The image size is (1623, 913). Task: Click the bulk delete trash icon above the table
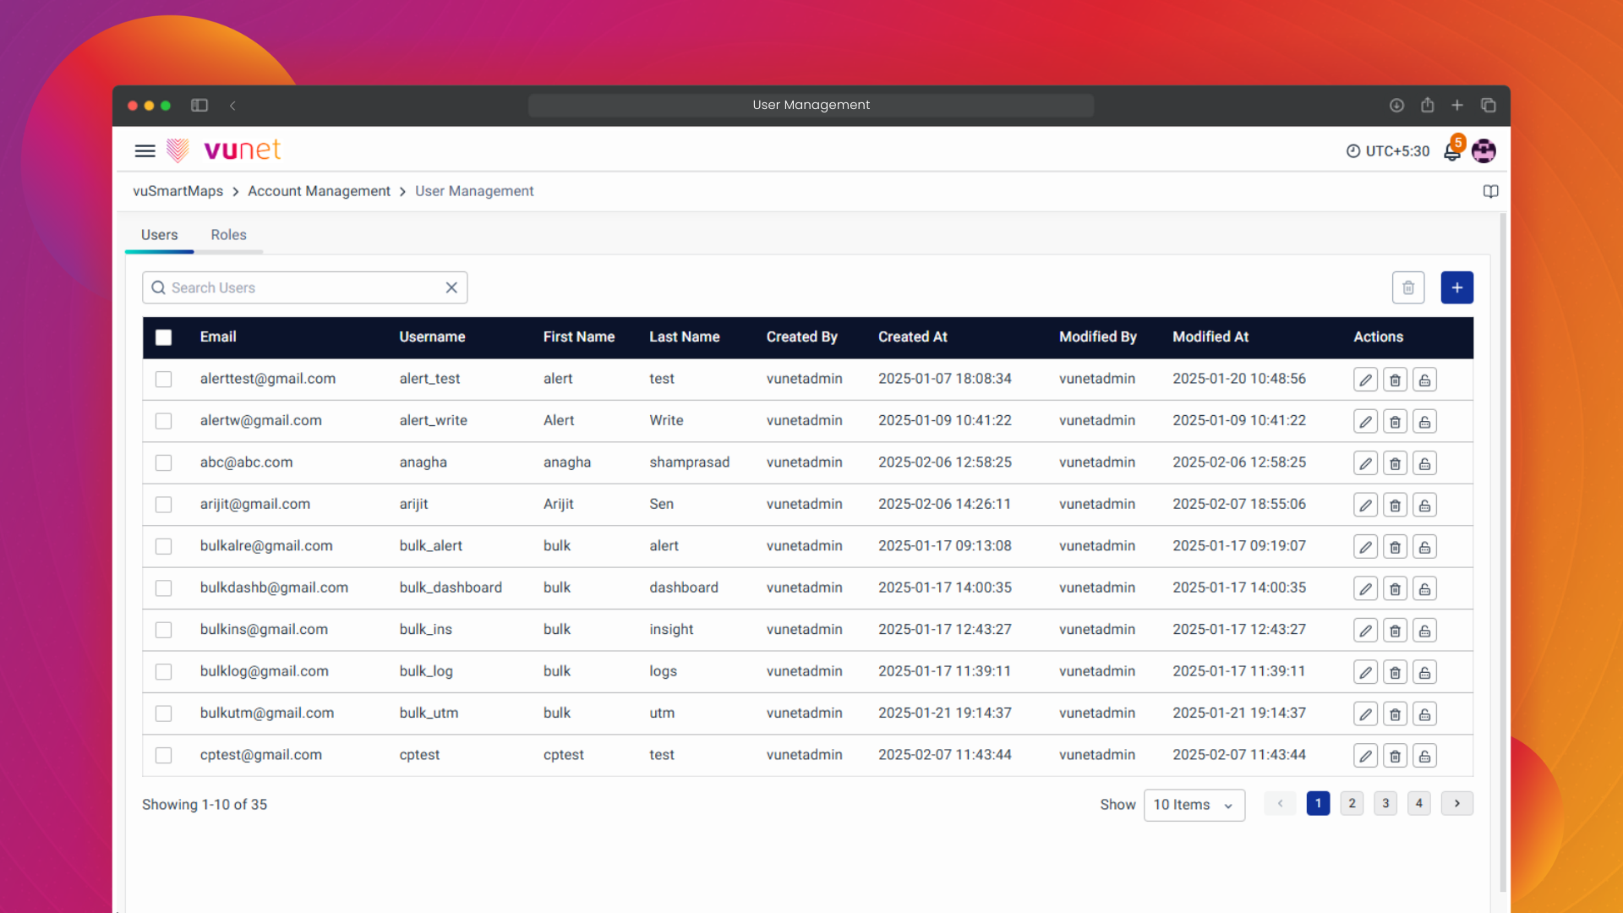pos(1408,288)
